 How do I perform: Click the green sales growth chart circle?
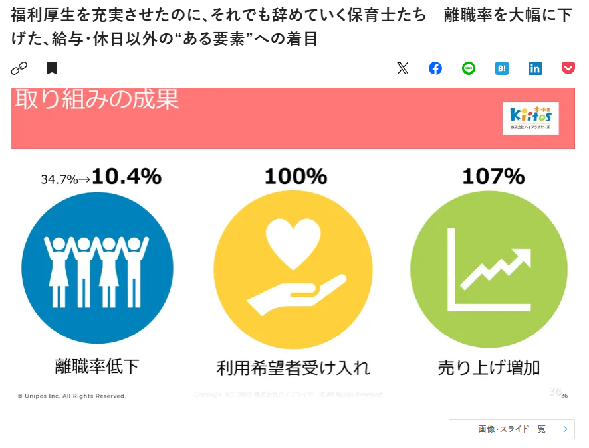point(489,269)
